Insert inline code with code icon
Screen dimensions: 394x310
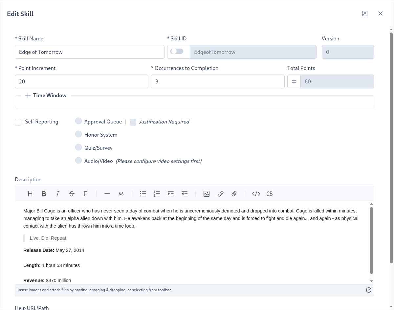coord(256,194)
